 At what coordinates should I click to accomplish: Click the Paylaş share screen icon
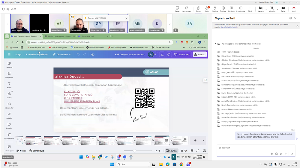(283, 9)
